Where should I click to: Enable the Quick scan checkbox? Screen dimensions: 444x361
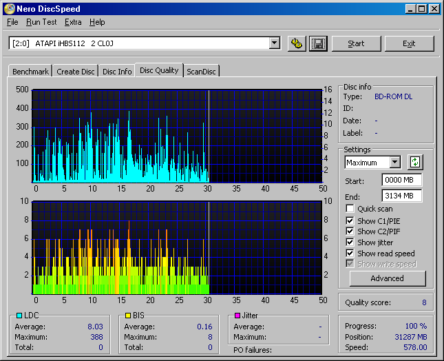[350, 209]
